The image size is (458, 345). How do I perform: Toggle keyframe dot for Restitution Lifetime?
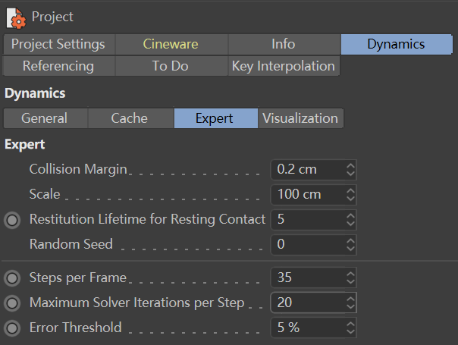click(12, 220)
